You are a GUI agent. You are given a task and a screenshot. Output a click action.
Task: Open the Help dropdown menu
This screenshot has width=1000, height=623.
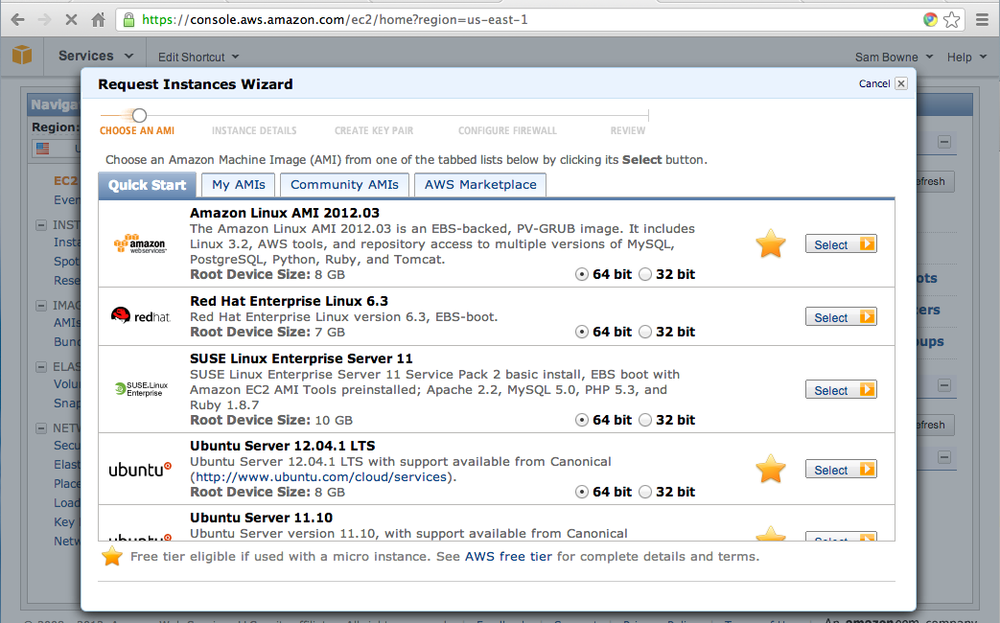(x=966, y=57)
